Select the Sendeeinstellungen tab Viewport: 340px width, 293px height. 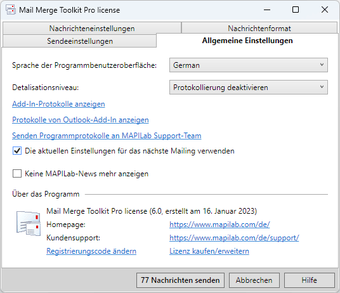pyautogui.click(x=80, y=41)
